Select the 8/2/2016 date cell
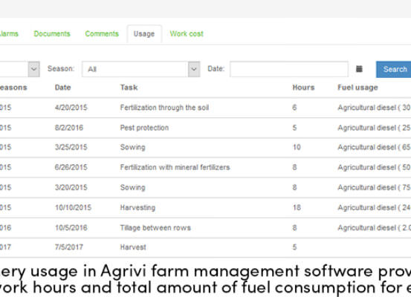 pyautogui.click(x=69, y=128)
